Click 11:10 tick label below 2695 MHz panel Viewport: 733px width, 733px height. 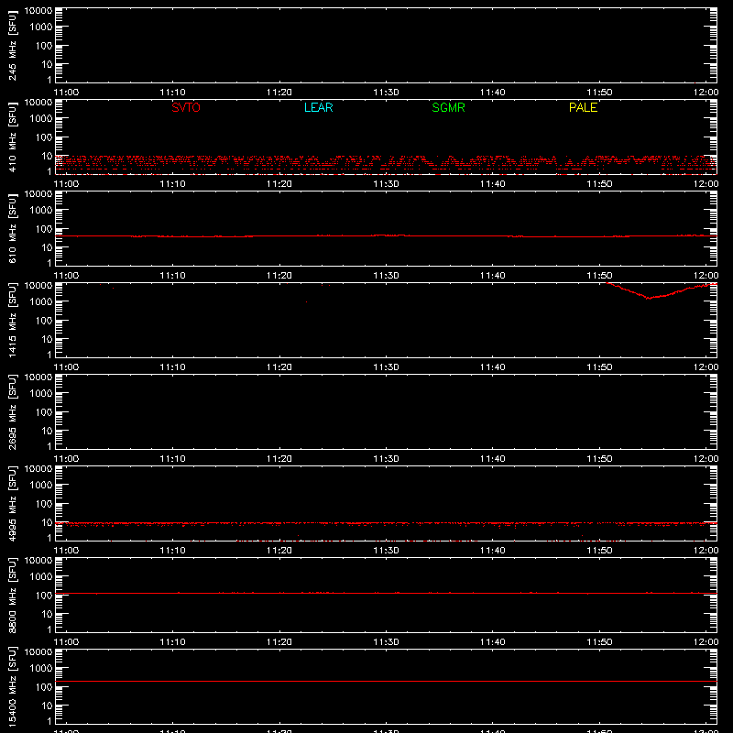click(x=173, y=459)
